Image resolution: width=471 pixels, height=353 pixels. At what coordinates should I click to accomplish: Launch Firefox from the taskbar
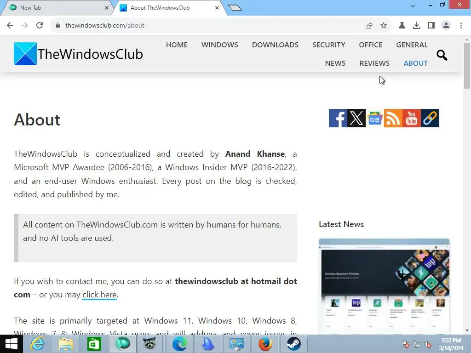click(x=265, y=344)
